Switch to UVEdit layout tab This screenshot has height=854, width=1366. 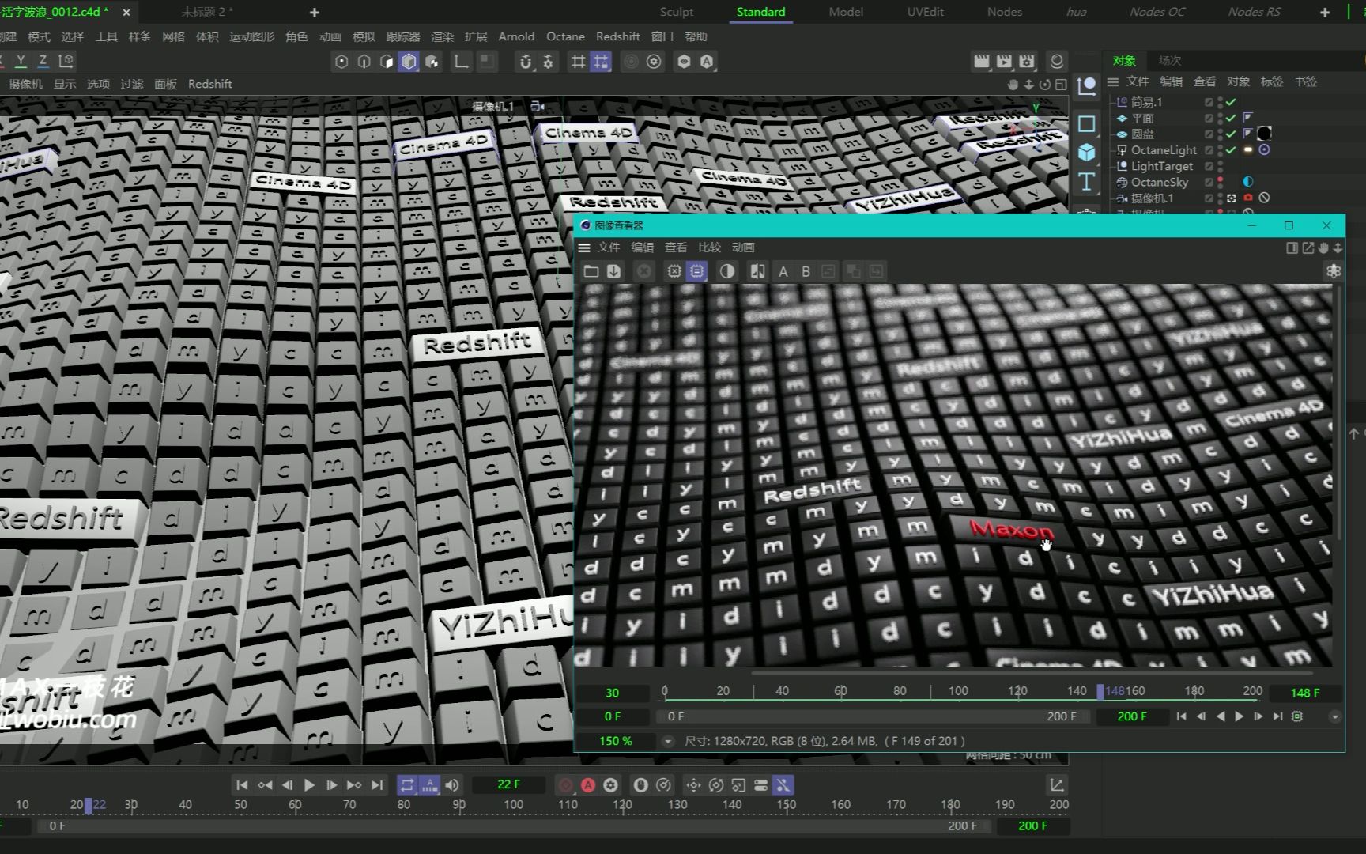(x=926, y=12)
